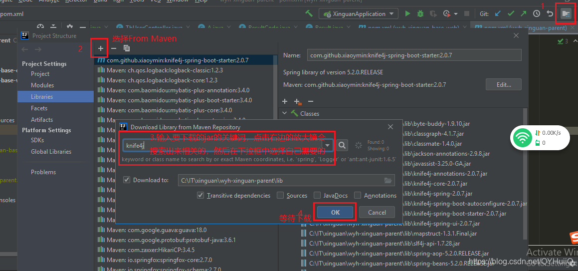Select com.github.xiaoymin:knife4j-spring-boot-starter:2.0.7 library row

click(184, 60)
